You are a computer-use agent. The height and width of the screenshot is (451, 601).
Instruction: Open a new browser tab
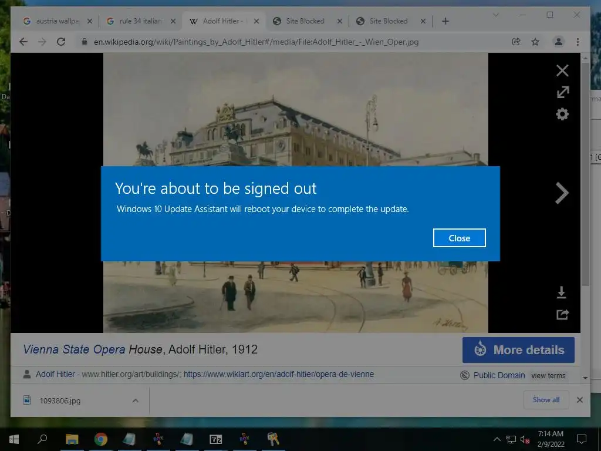[445, 21]
